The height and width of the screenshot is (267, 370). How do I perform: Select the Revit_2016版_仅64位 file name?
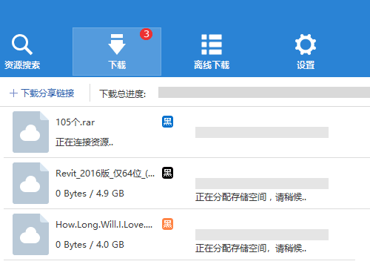pyautogui.click(x=105, y=174)
